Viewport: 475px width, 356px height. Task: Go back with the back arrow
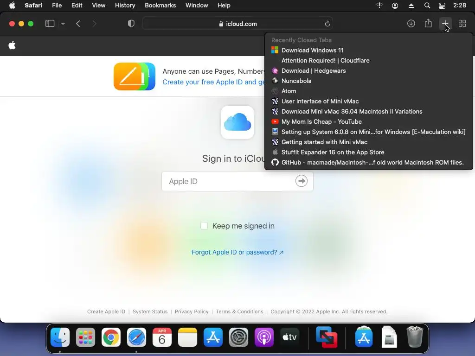[x=78, y=24]
